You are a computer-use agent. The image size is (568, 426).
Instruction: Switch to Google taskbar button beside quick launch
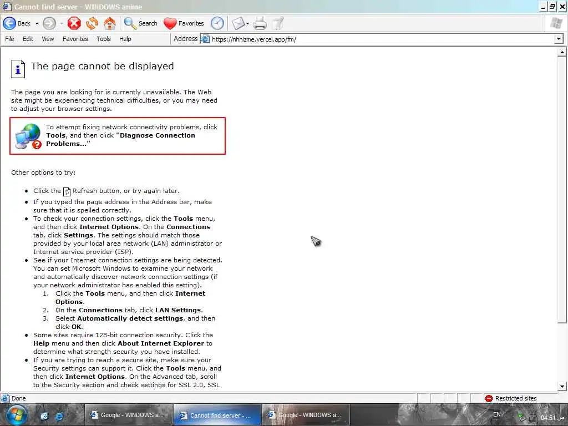click(x=129, y=415)
